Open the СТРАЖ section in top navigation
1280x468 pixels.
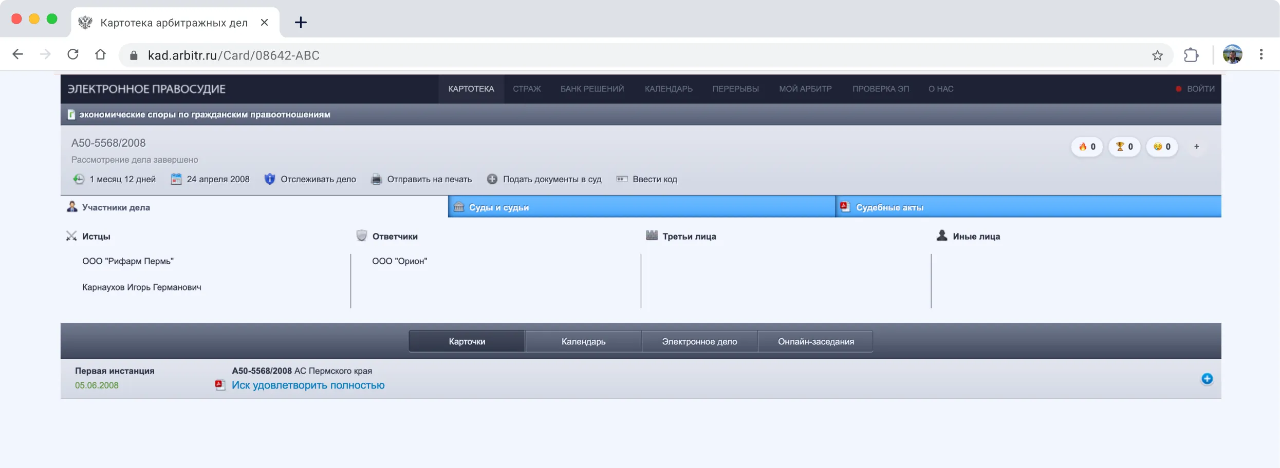[x=527, y=88]
